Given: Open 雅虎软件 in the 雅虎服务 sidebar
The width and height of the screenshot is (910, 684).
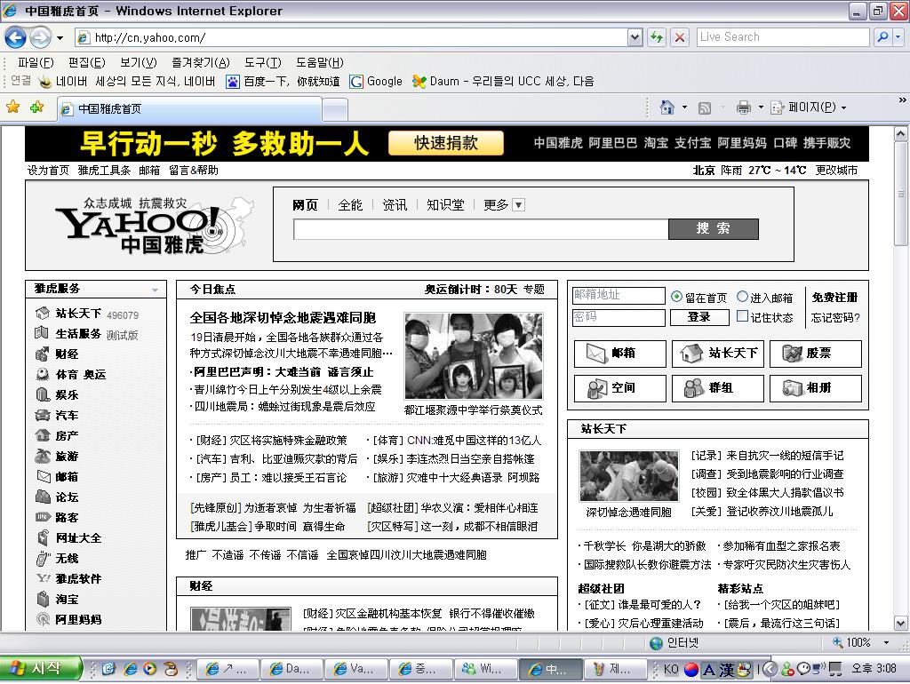Looking at the screenshot, I should (78, 579).
